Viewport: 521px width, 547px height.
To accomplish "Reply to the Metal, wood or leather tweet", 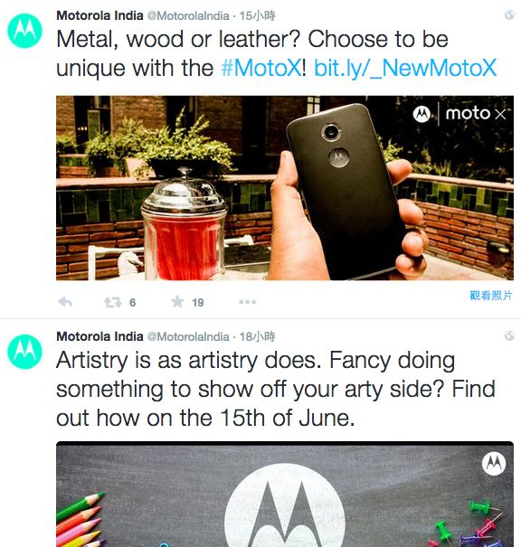I will (x=65, y=302).
